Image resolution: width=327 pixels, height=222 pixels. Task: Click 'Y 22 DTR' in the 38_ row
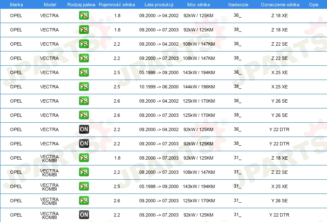[x=279, y=144]
